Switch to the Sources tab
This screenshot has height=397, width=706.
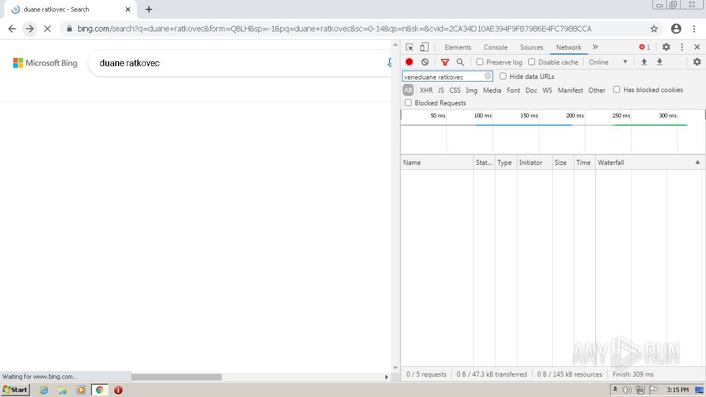[532, 47]
